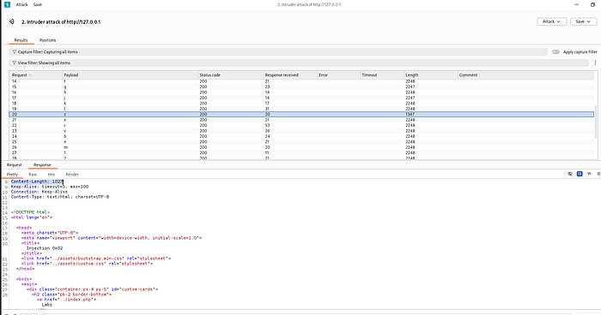Image resolution: width=601 pixels, height=315 pixels.
Task: Select request row 23 with payload v
Action: pos(301,131)
